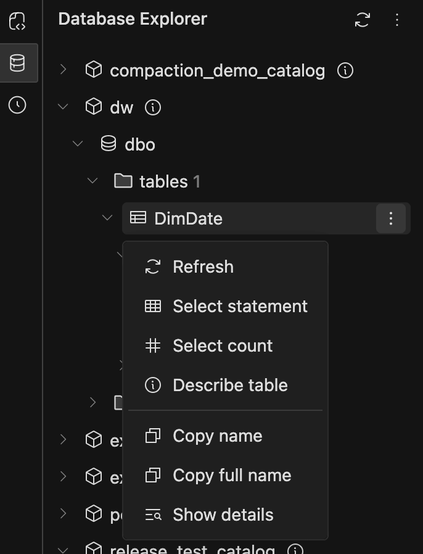Expand the compaction_demo_catalog node

click(x=62, y=70)
